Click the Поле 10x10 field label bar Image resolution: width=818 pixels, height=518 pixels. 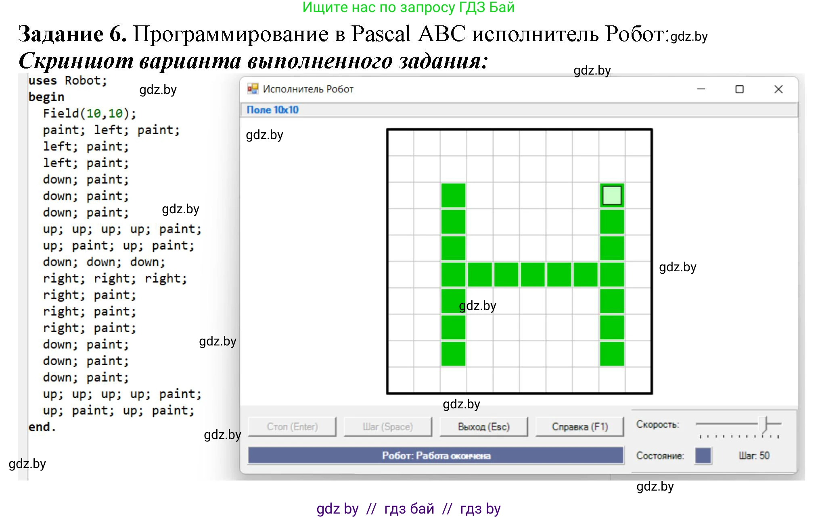point(273,110)
